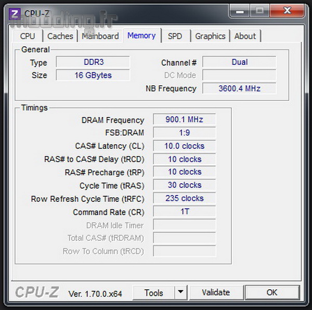
Task: Click the Channel # label
Action: pyautogui.click(x=179, y=63)
